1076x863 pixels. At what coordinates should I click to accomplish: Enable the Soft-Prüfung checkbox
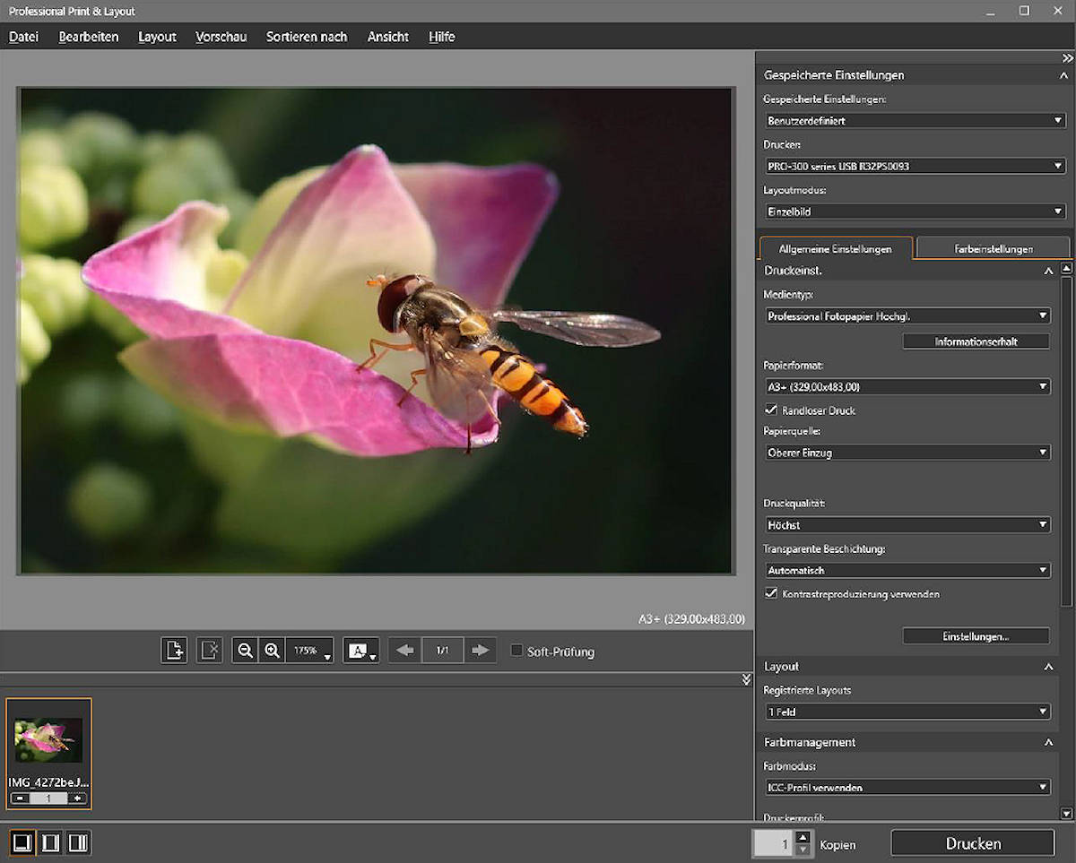tap(516, 651)
